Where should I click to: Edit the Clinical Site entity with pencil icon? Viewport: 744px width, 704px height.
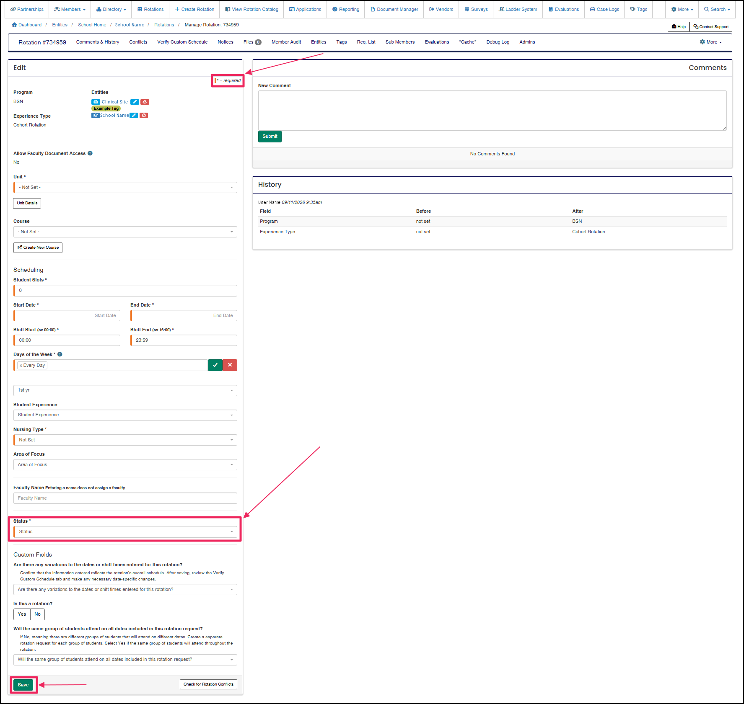135,102
